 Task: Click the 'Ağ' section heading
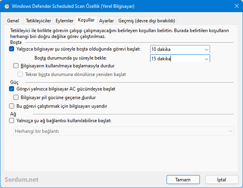point(13,114)
